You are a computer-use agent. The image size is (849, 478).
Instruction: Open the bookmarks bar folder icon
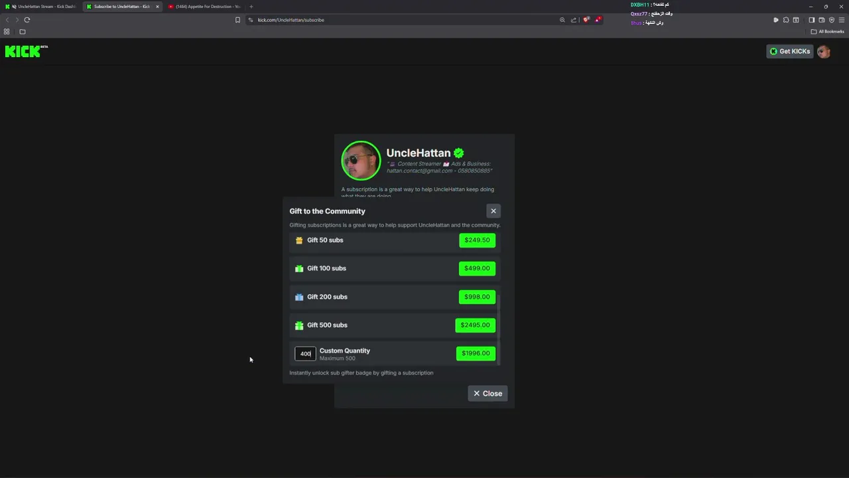[22, 32]
